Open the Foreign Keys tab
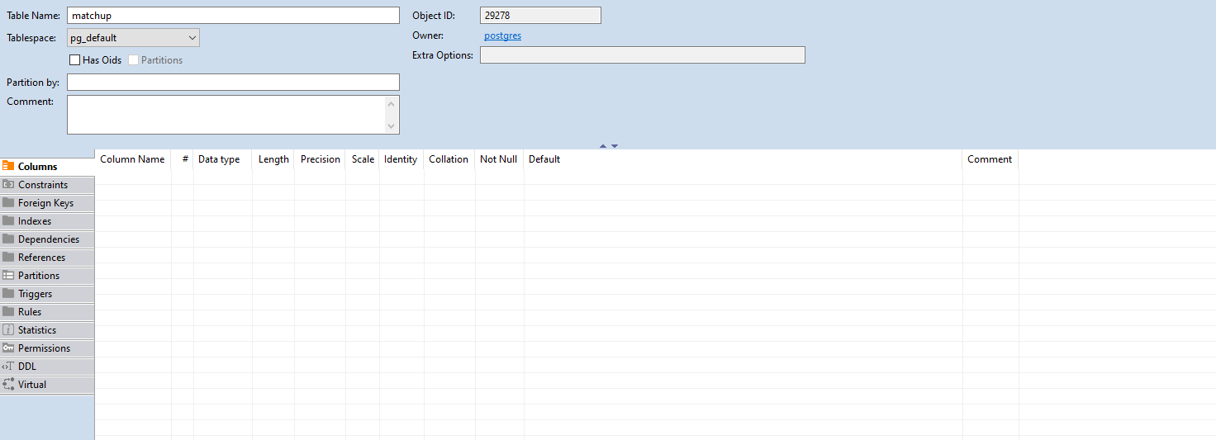Viewport: 1216px width, 440px height. [x=47, y=203]
